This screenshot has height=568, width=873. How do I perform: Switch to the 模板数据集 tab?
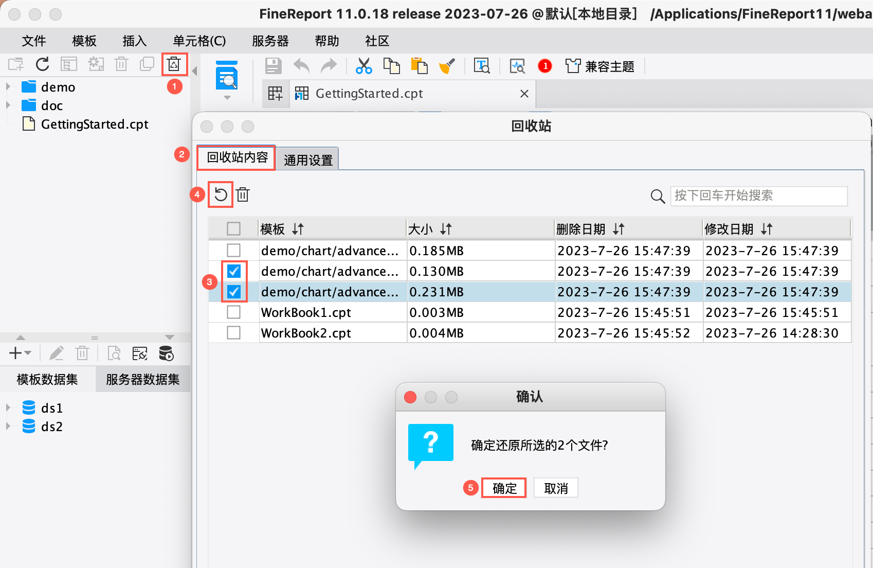coord(47,379)
